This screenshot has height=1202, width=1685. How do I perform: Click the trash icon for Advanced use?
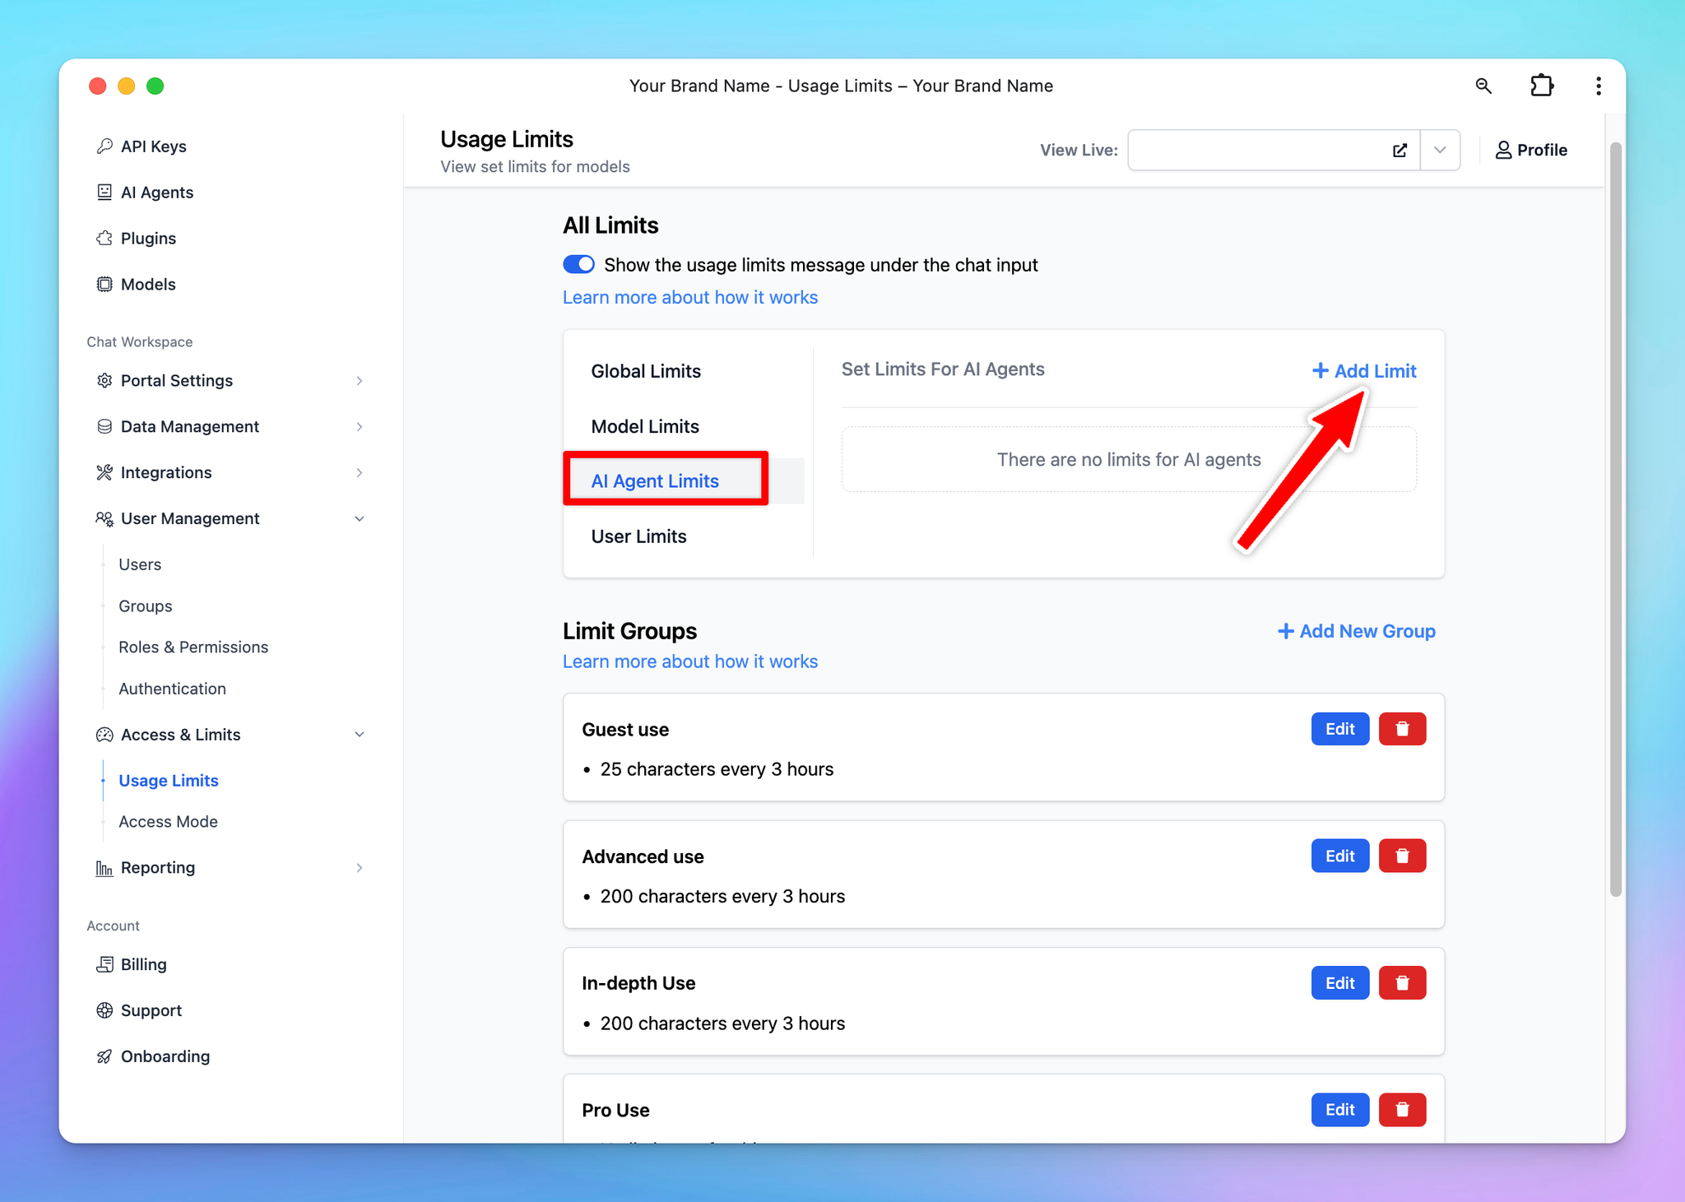pyautogui.click(x=1402, y=856)
